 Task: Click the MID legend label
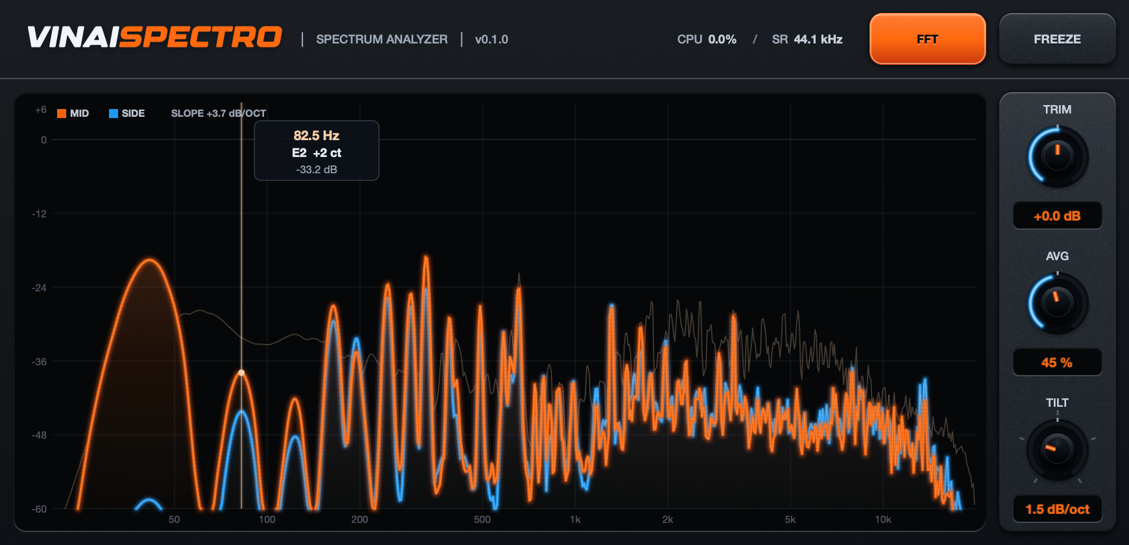coord(79,114)
